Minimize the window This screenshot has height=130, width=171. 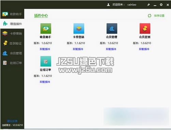155,5
